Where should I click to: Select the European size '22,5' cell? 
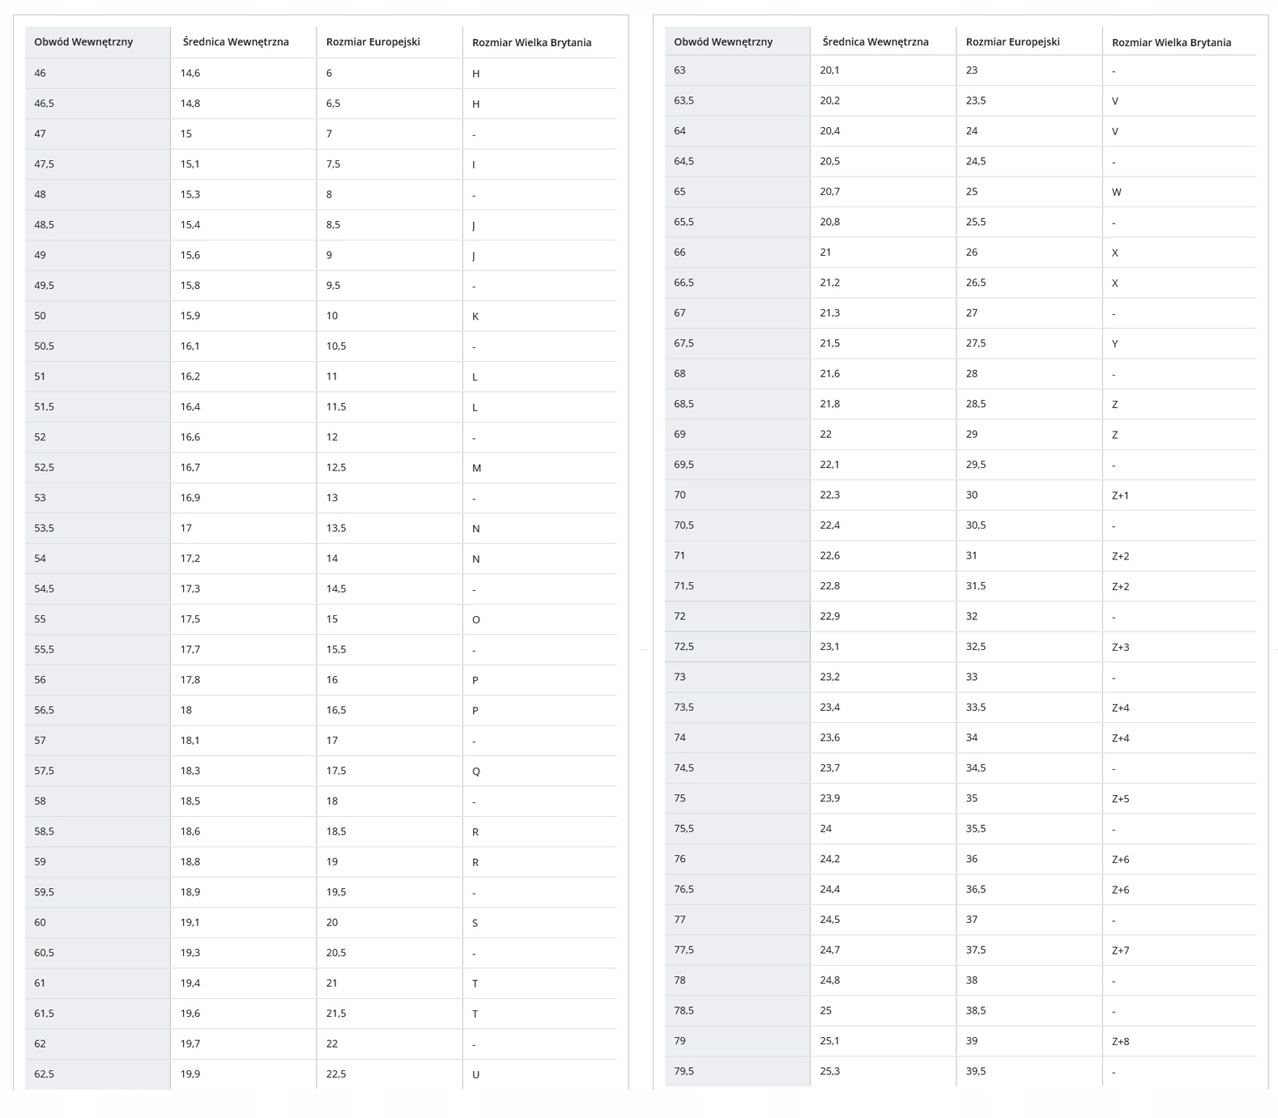coord(336,1074)
